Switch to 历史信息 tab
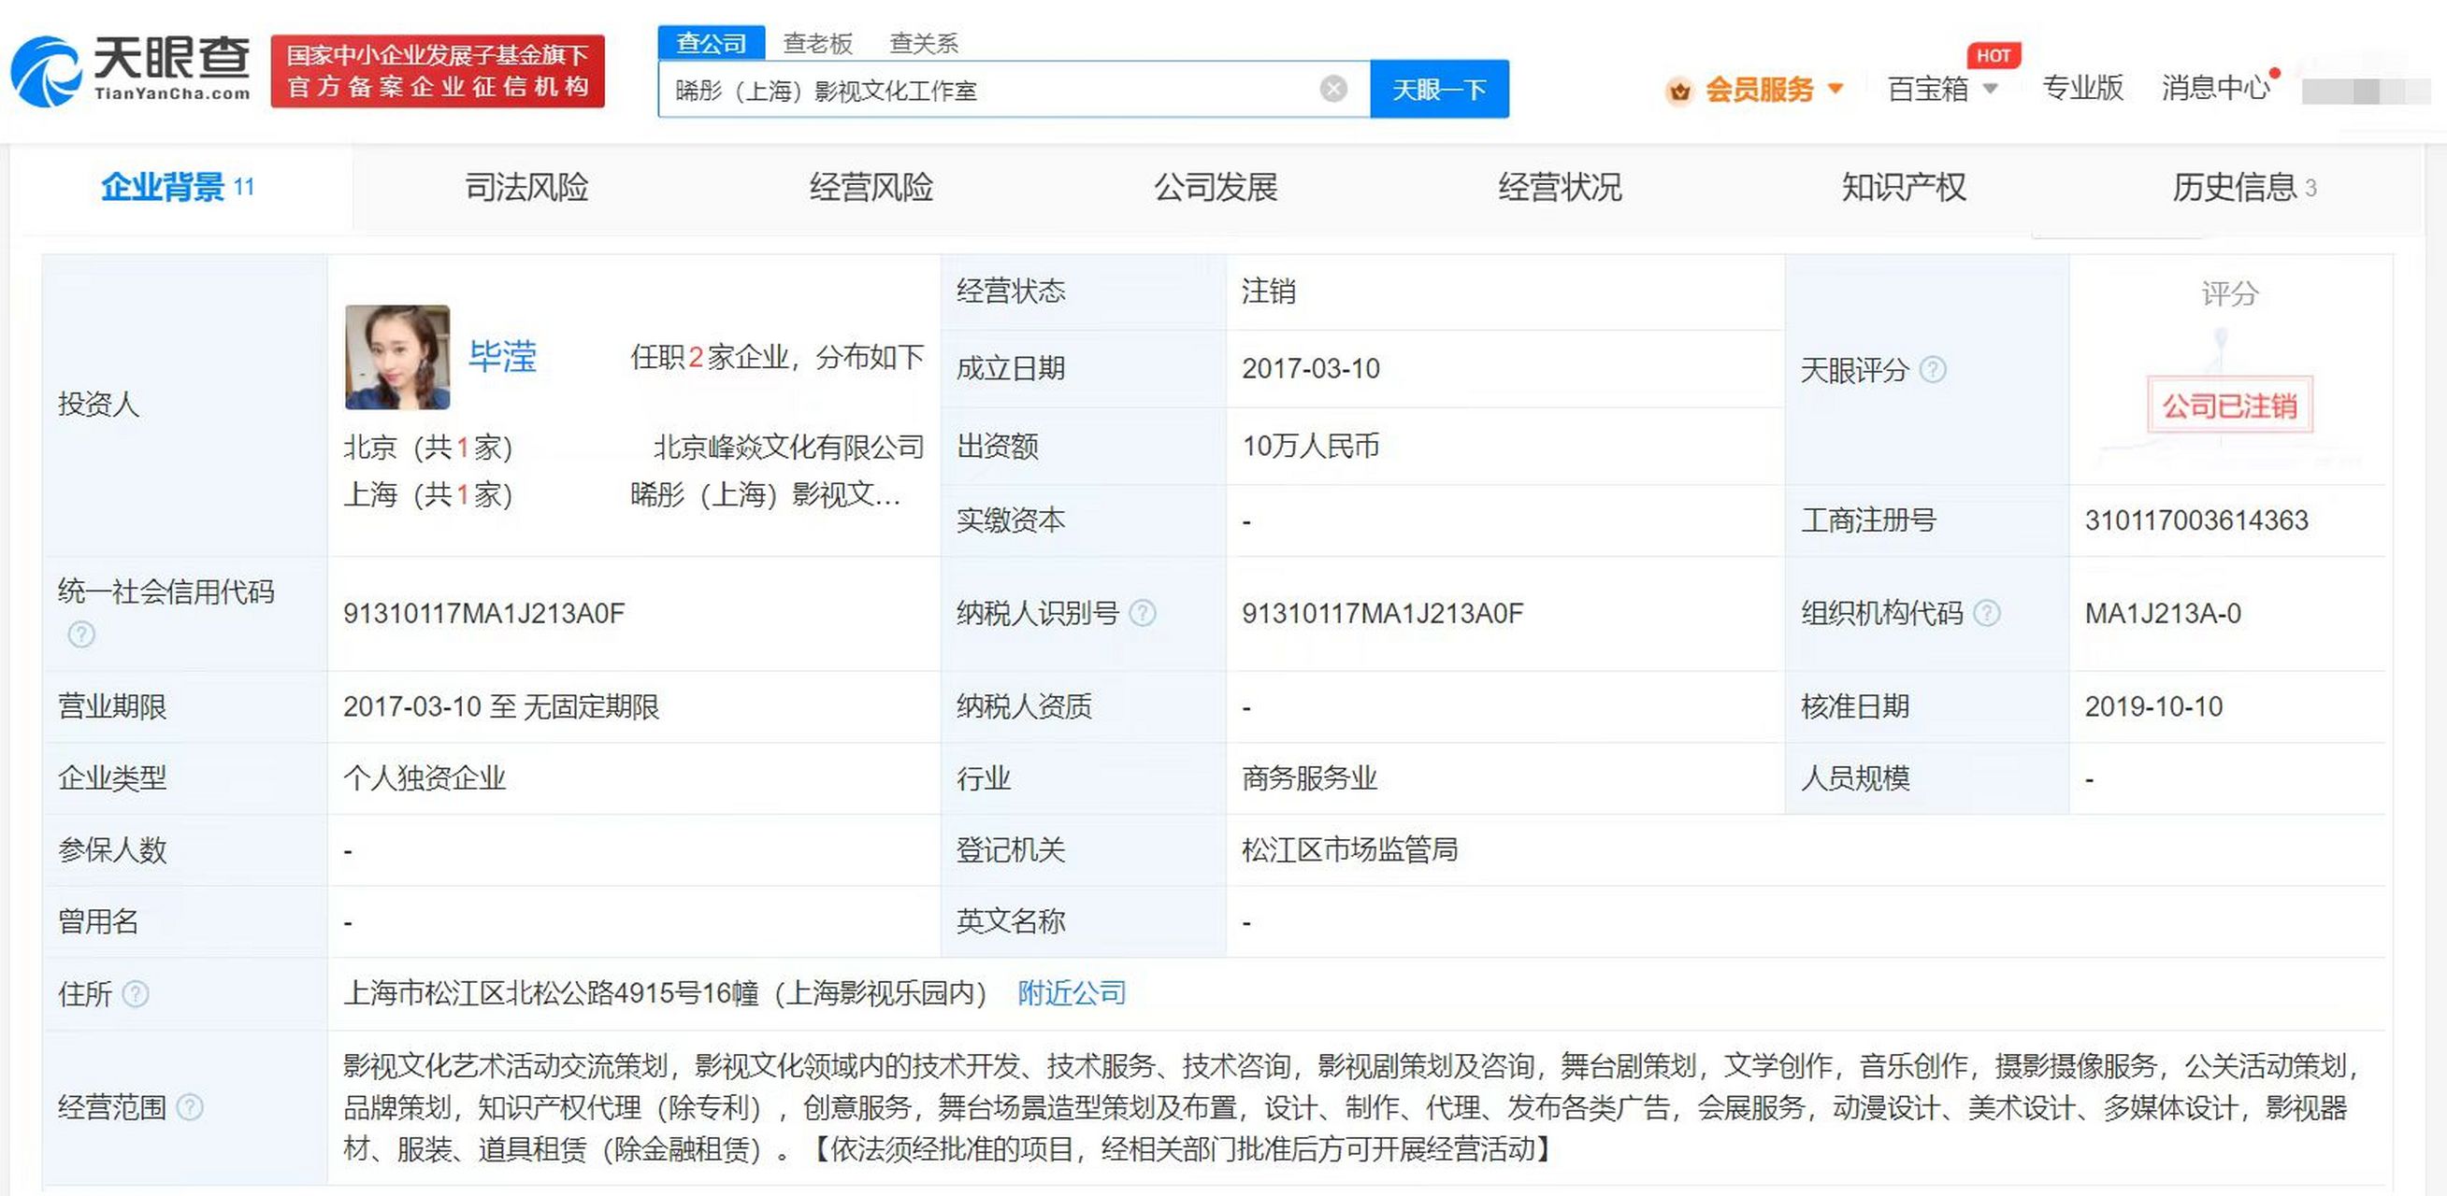 pos(2244,187)
